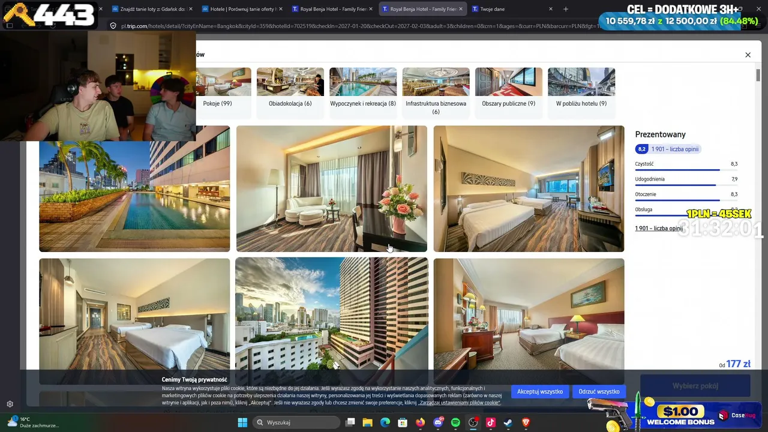Open the Windows Start menu

coord(242,422)
